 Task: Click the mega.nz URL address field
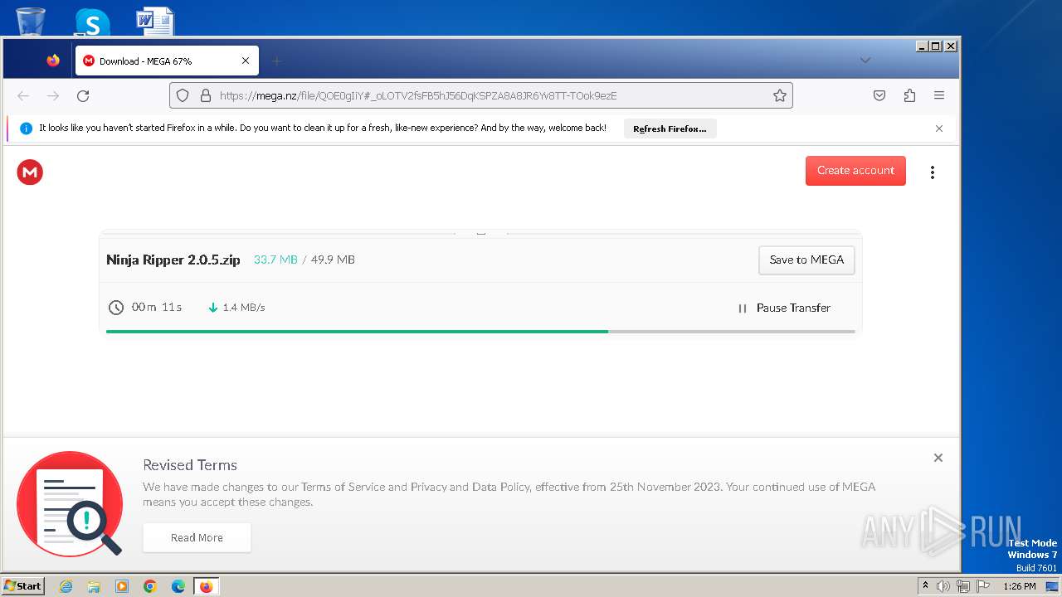tap(481, 95)
